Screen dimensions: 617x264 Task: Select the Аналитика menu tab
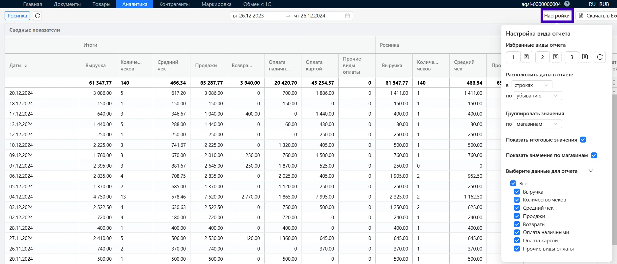point(135,4)
